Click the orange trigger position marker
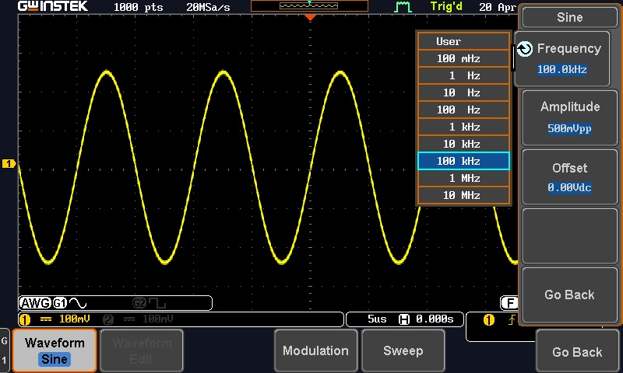Viewport: 623px width, 373px height. (310, 17)
